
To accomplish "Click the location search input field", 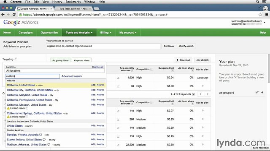I will pos(32,76).
